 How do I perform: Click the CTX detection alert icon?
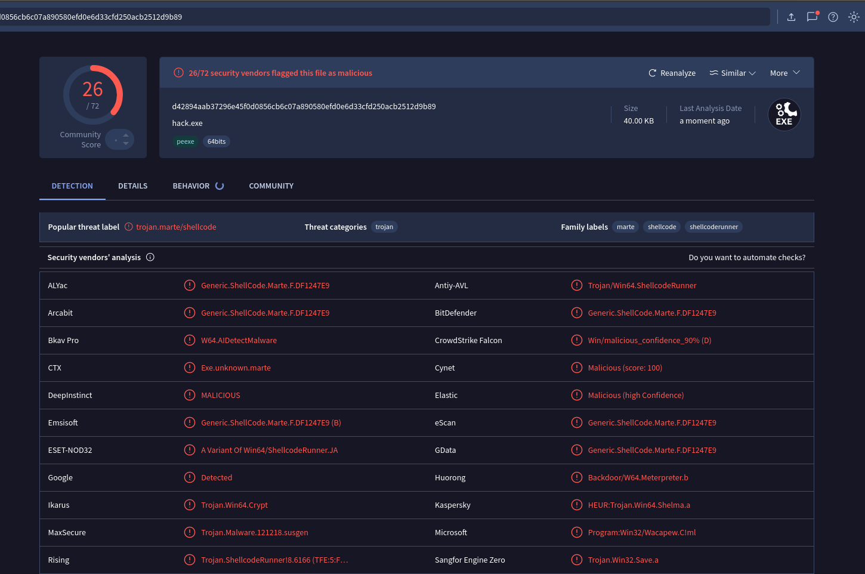pyautogui.click(x=190, y=368)
